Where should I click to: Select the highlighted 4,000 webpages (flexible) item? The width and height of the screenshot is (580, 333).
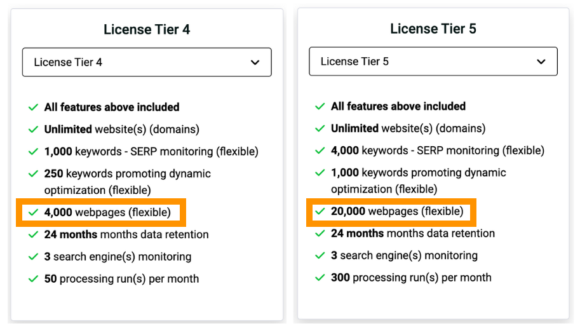(x=101, y=212)
